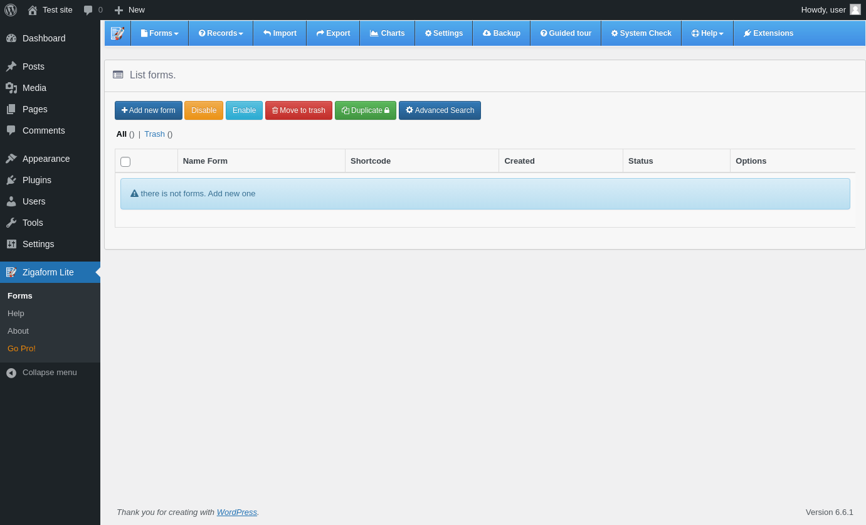
Task: Open About submenu item
Action: 50,331
